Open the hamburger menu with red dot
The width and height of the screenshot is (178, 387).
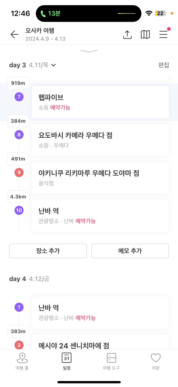[x=164, y=34]
